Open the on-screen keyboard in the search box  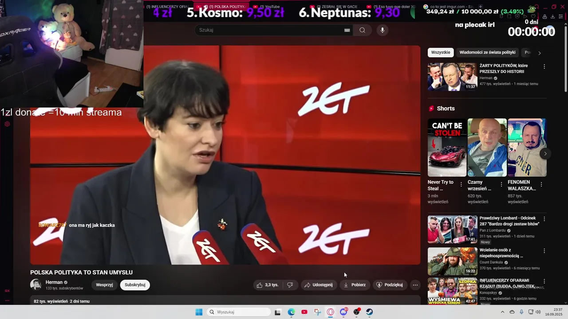click(347, 30)
